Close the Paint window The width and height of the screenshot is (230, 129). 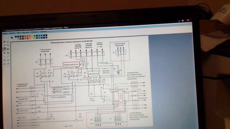(188, 20)
